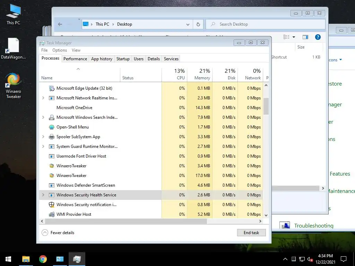
Task: Sort processes by Disk column
Action: pos(225,74)
